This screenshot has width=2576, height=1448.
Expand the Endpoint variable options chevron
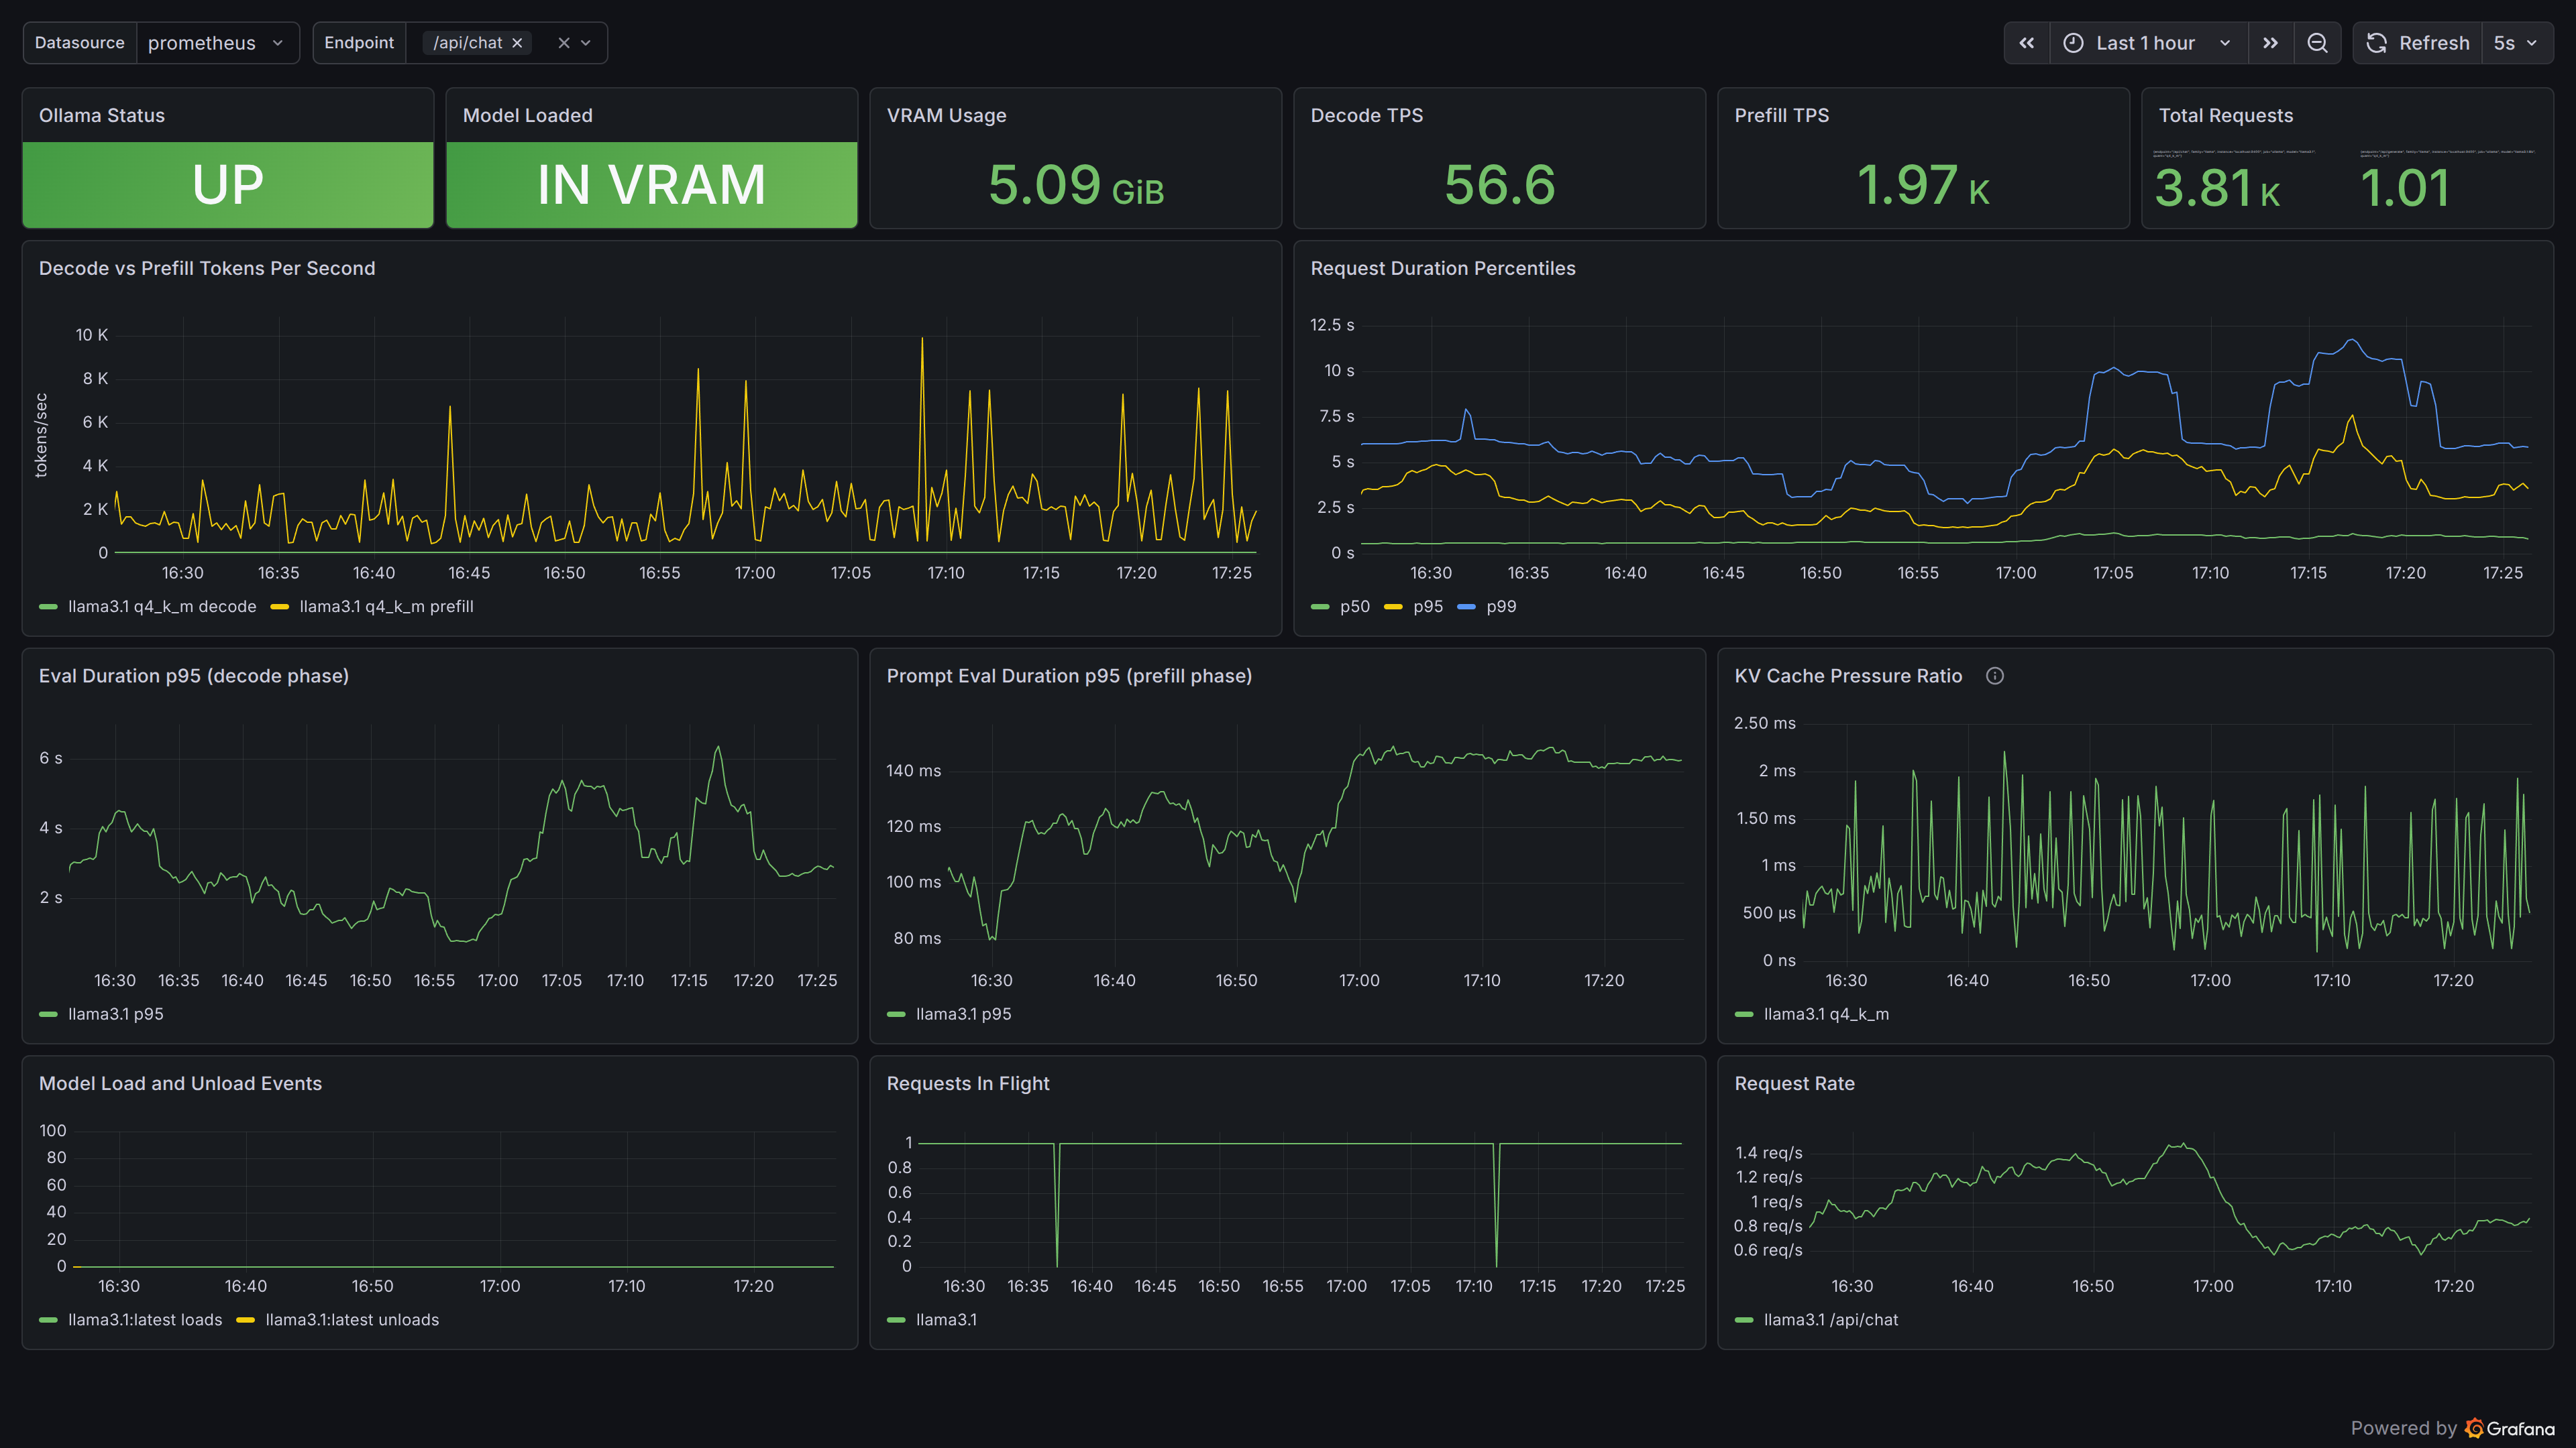(586, 43)
